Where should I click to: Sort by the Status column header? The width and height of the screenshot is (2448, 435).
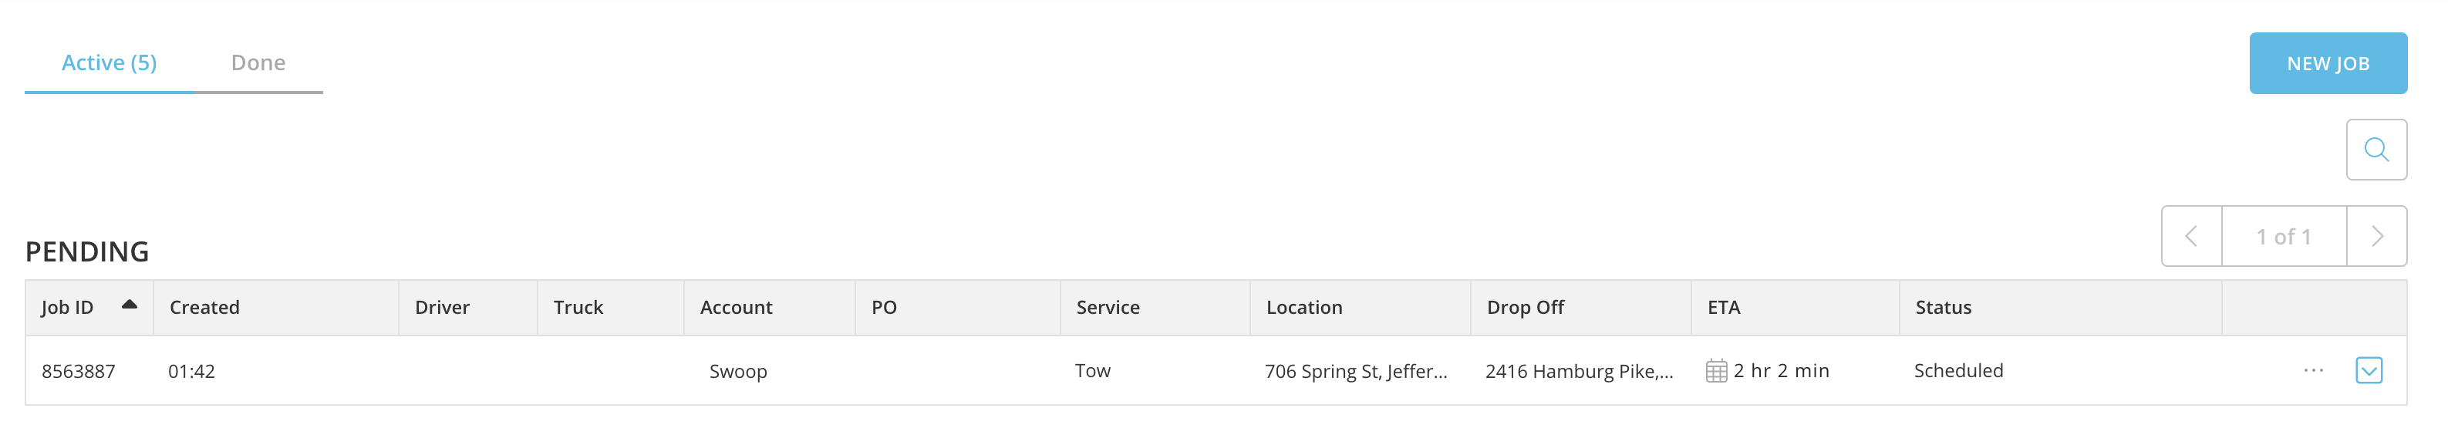(1944, 308)
